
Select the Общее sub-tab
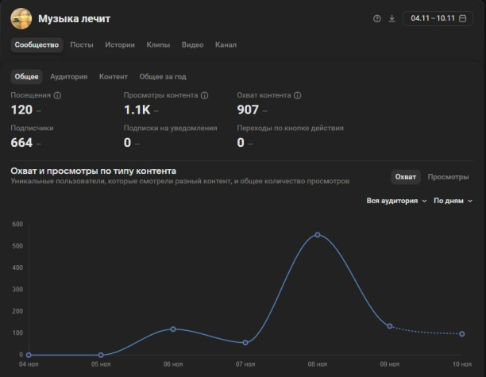pos(26,76)
